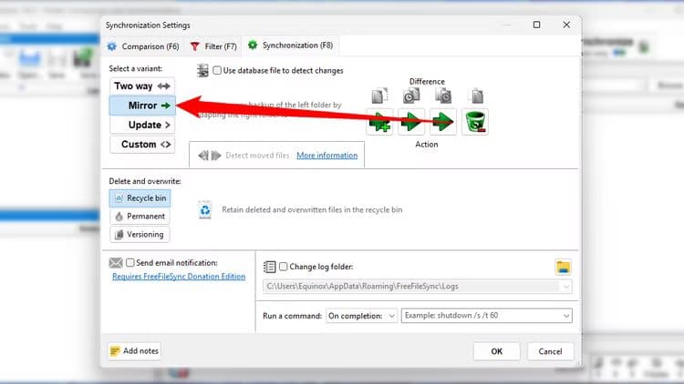This screenshot has width=684, height=384.
Task: Select Recycle bin deletion handling
Action: 140,198
